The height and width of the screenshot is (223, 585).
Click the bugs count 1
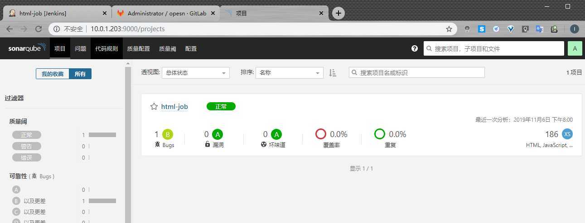[x=157, y=134]
